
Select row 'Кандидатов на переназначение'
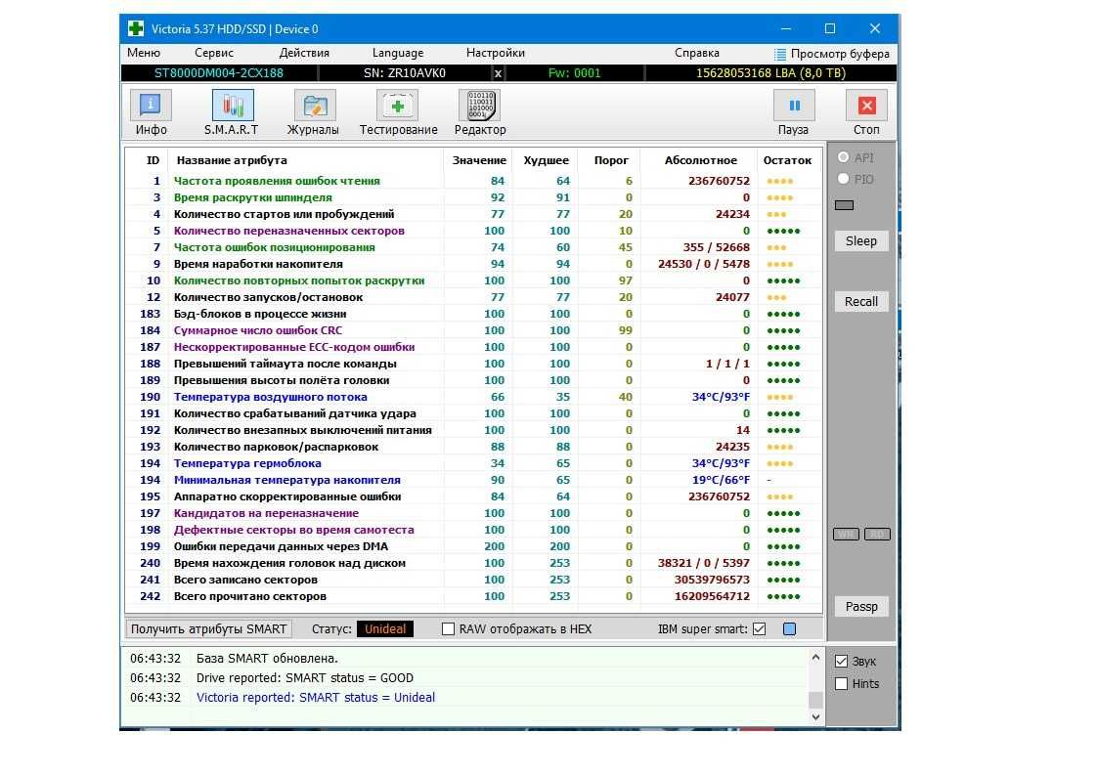tap(473, 513)
